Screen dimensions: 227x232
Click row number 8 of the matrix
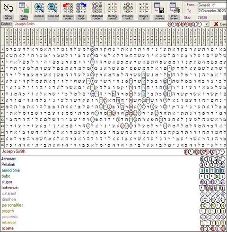tap(2, 94)
